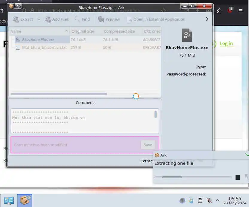Open the browser extensions puzzle icon
The width and height of the screenshot is (249, 207).
[219, 11]
